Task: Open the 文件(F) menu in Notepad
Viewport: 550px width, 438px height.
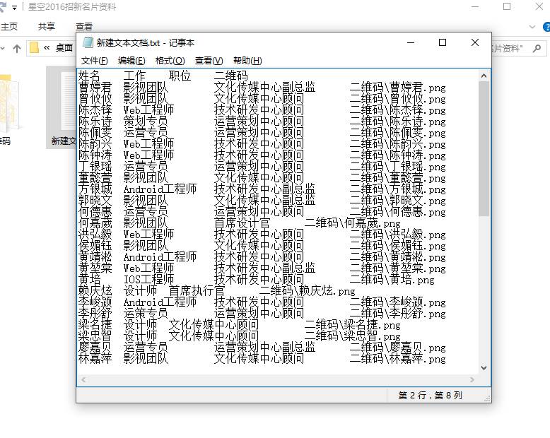Action: (94, 61)
